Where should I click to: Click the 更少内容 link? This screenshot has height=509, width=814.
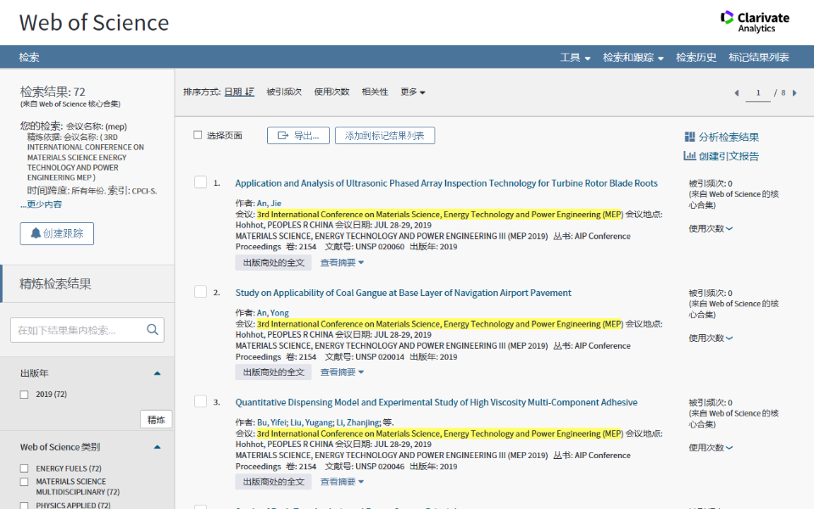[x=41, y=204]
